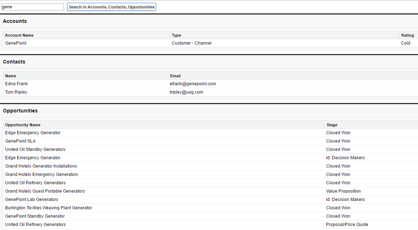Click the tripley@uog.com email address
418x230 pixels.
coord(186,92)
